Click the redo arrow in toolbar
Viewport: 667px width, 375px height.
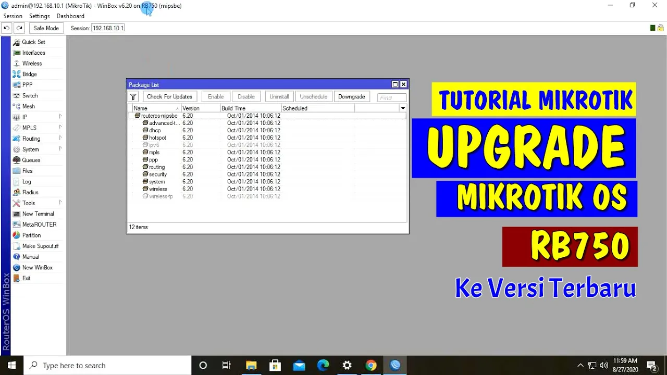tap(19, 28)
